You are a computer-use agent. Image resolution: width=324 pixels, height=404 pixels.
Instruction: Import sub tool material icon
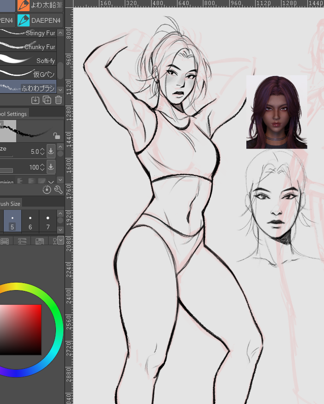pos(35,100)
